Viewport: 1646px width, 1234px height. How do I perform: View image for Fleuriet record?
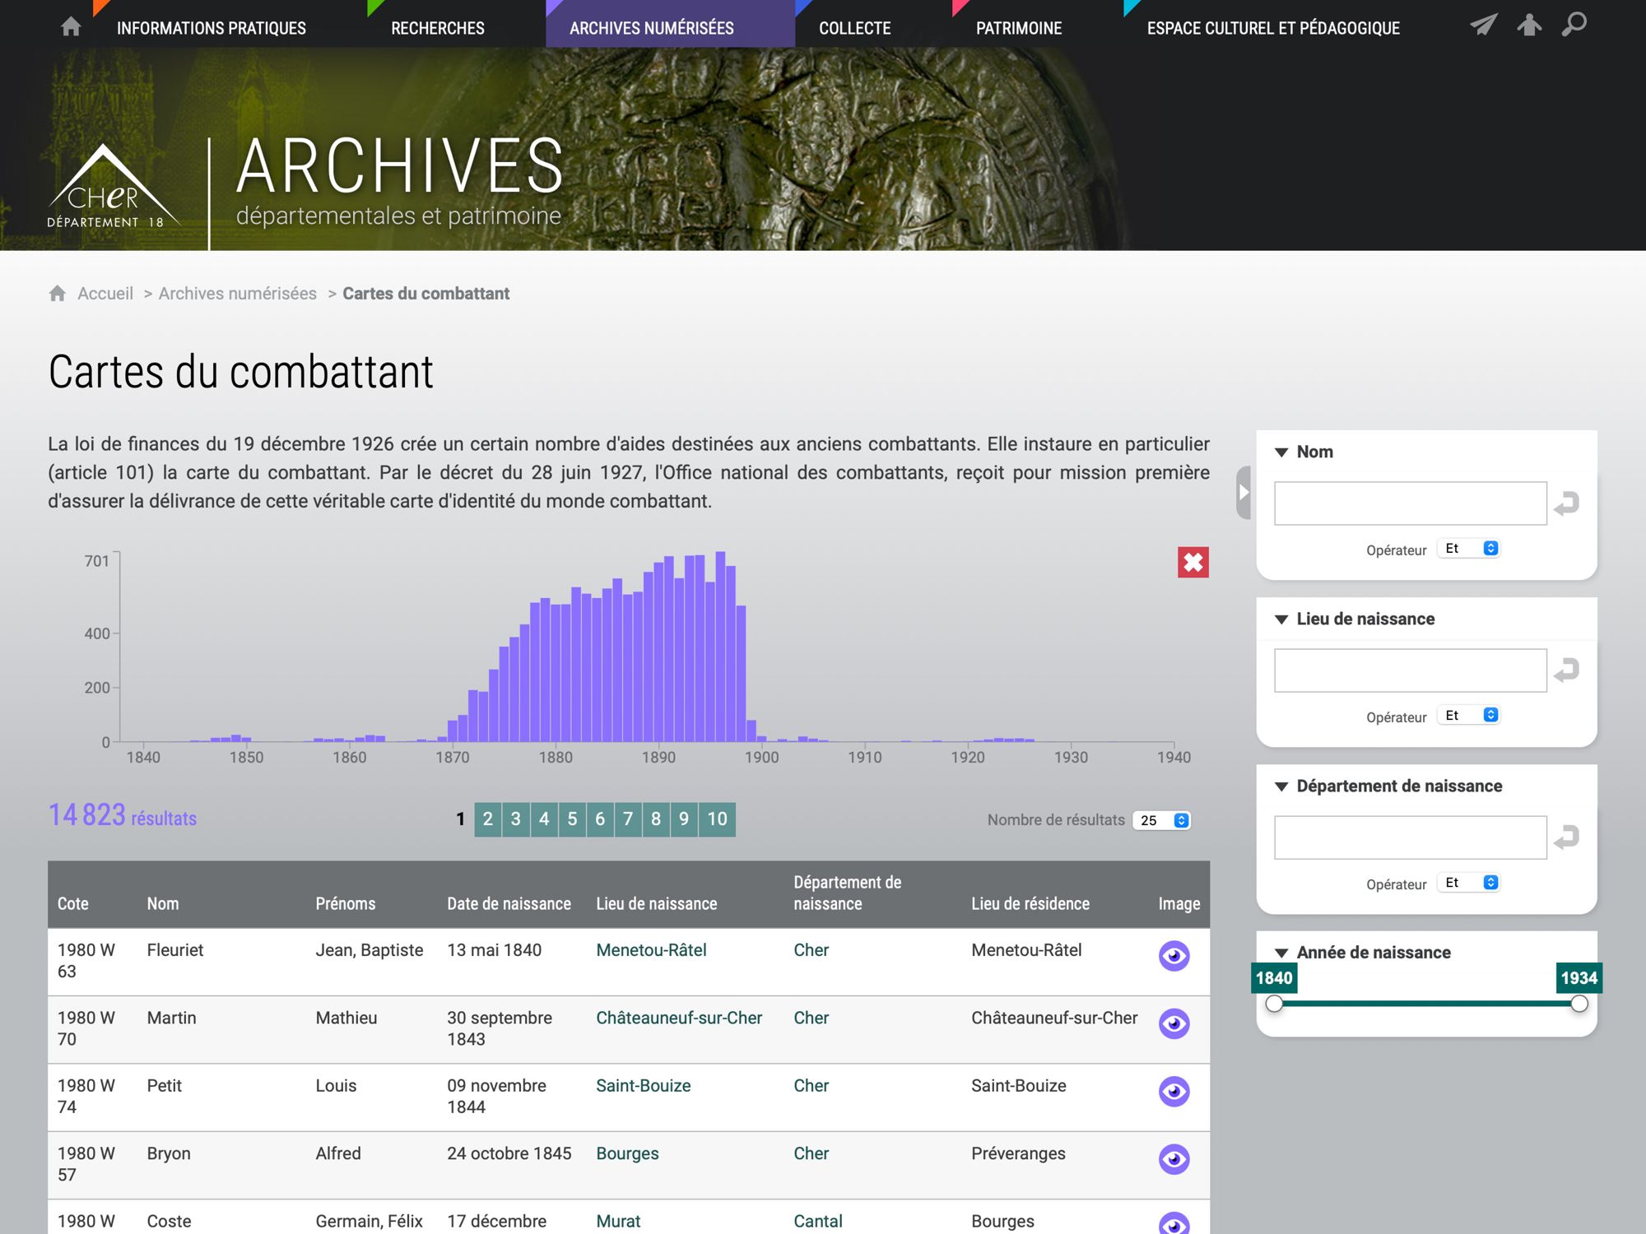[1174, 956]
